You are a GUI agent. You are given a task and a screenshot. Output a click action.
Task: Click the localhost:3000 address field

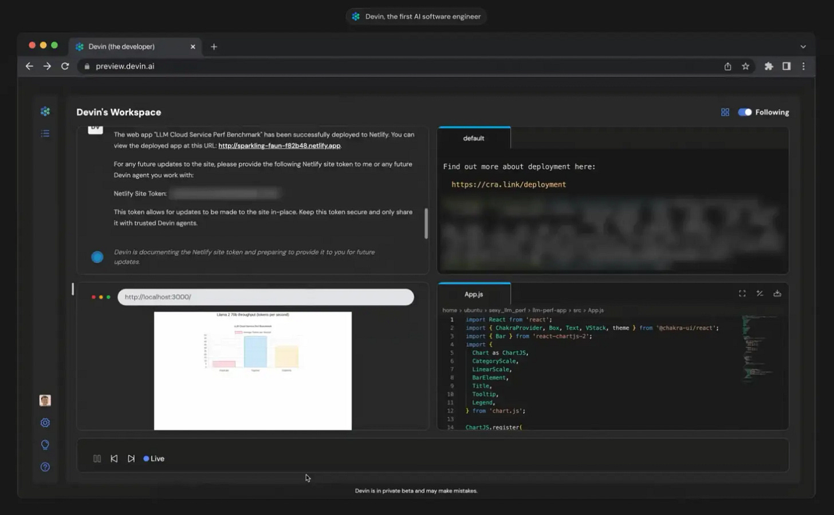(266, 297)
